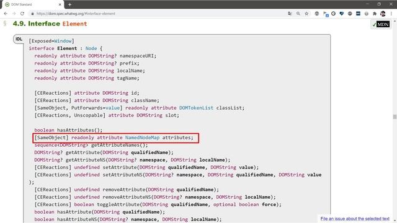Click the toggleAttribute method name
Image resolution: width=397 pixels, height=223 pixels.
point(118,204)
